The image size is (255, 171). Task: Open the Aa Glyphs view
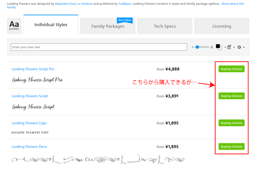(x=14, y=26)
